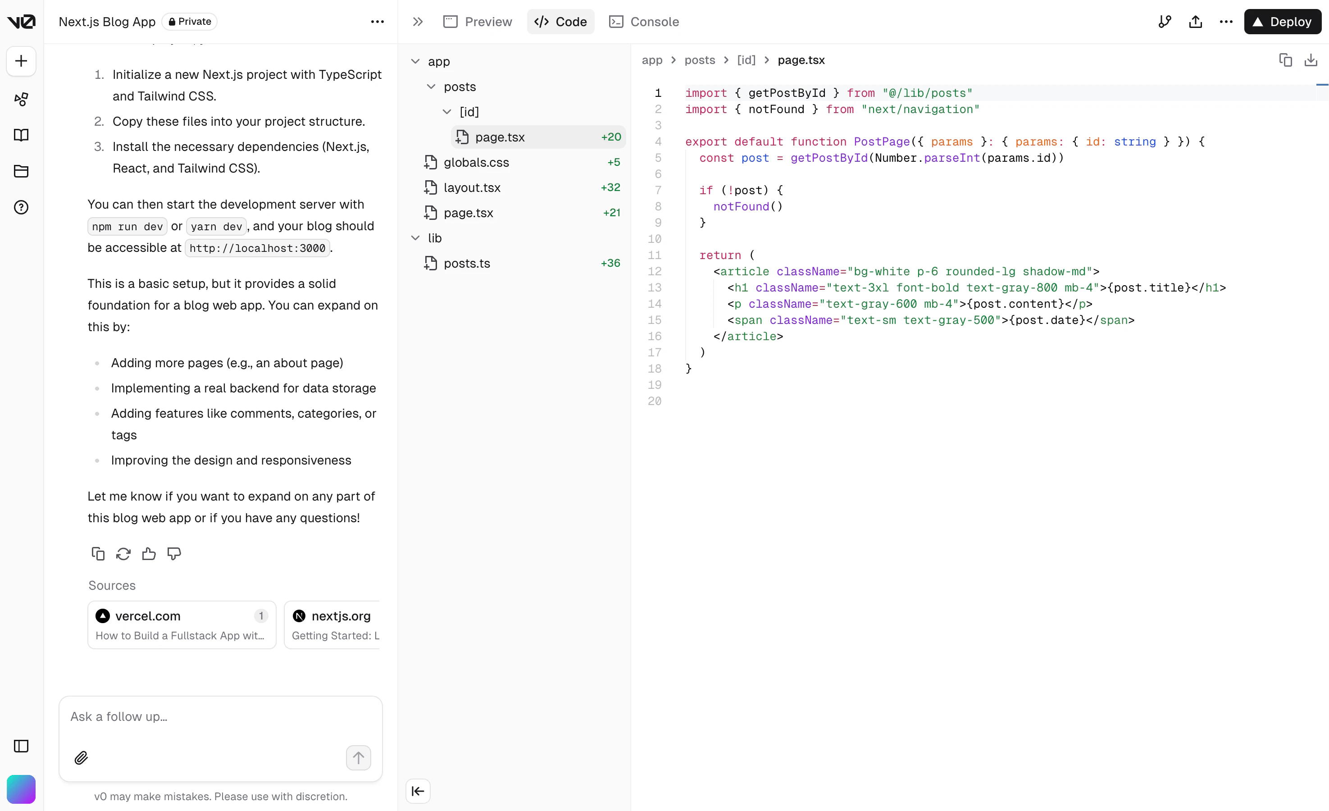The image size is (1329, 811).
Task: Regenerate the response with the refresh icon
Action: (123, 554)
